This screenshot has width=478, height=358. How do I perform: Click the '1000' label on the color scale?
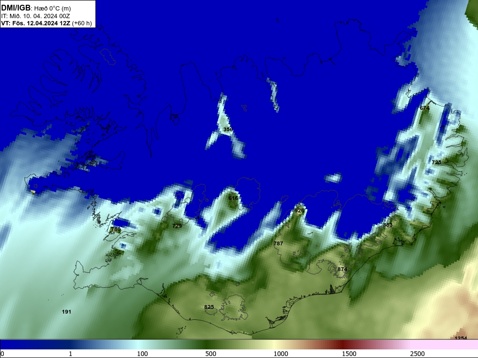(281, 354)
